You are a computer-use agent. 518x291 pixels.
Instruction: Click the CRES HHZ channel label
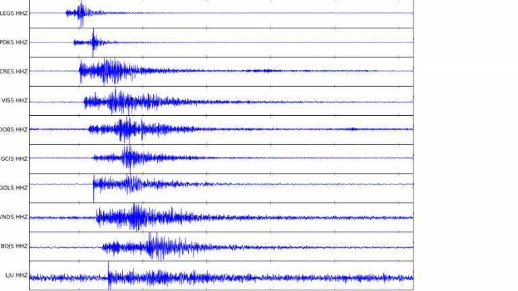coord(13,71)
